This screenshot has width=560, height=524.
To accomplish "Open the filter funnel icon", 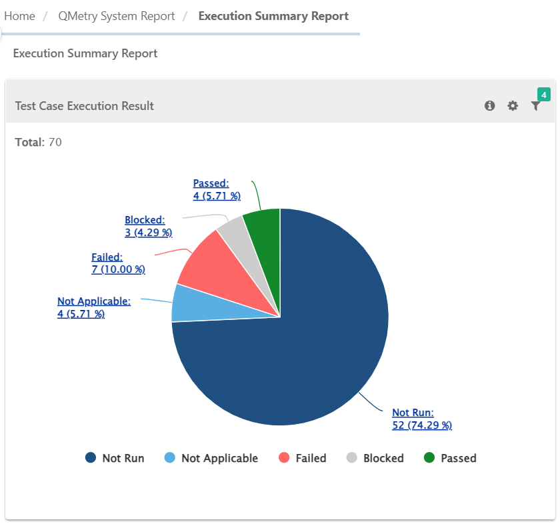I will tap(535, 105).
